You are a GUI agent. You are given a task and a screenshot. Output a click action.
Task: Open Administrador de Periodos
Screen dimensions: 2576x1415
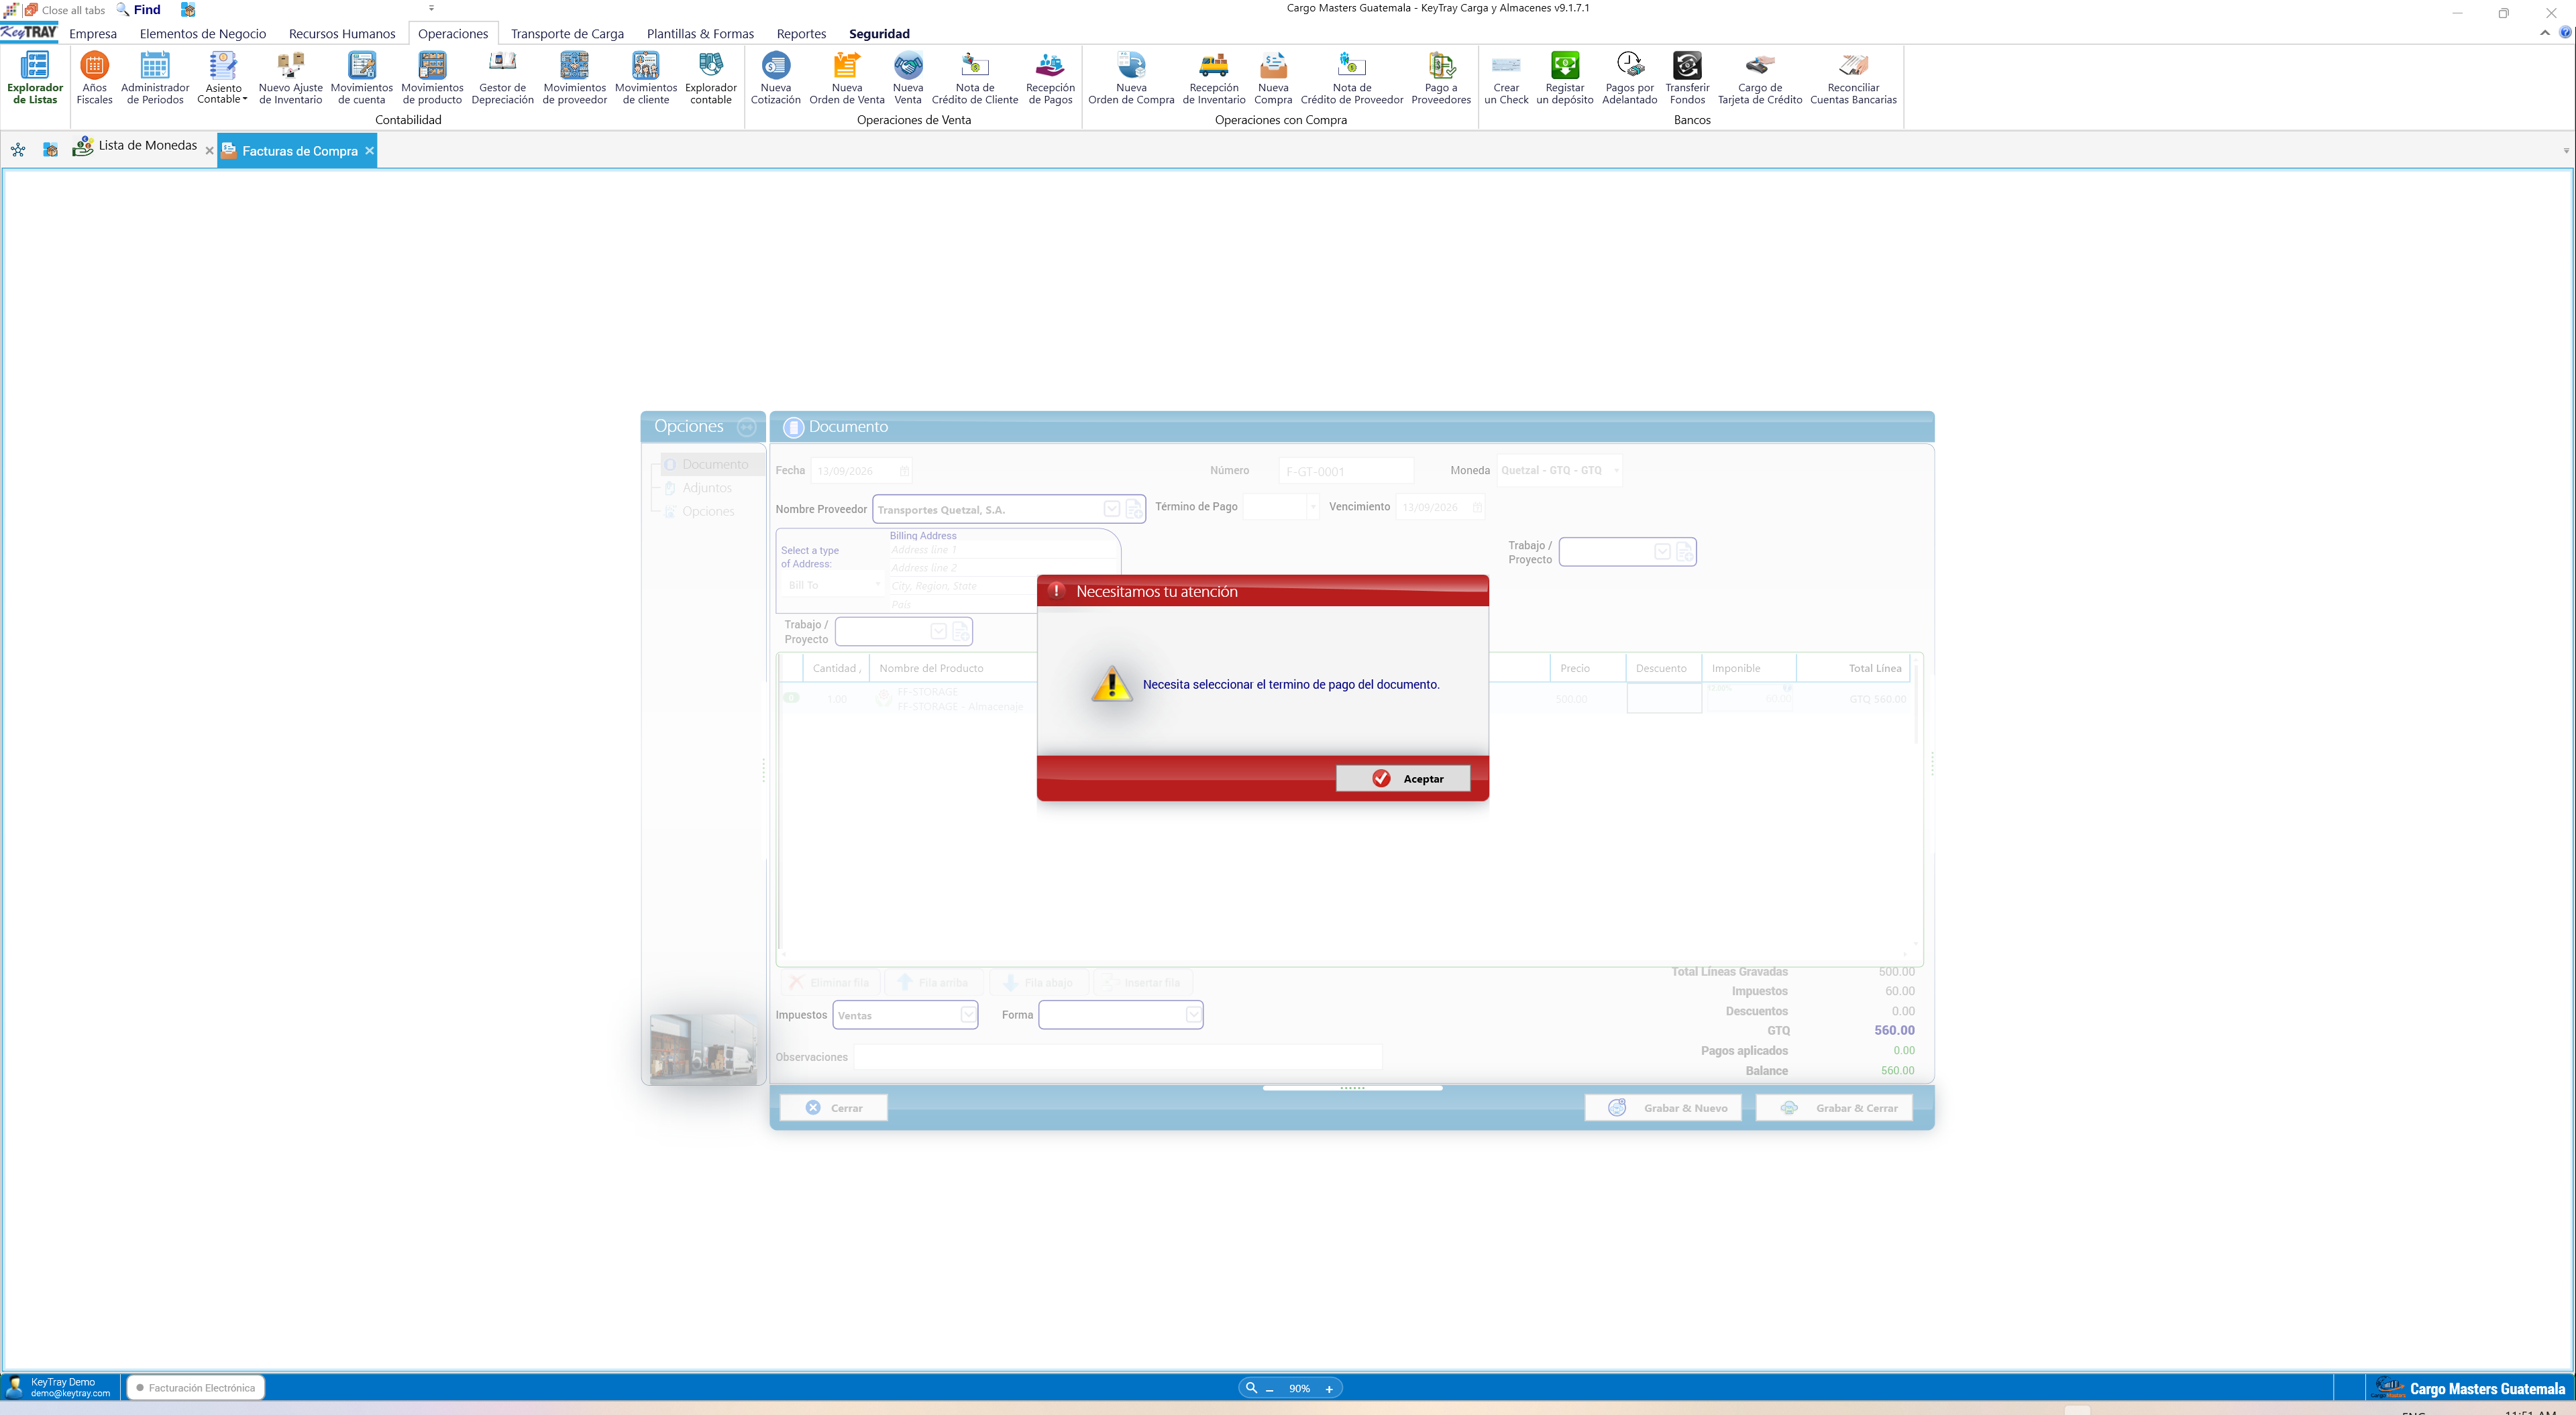click(x=155, y=78)
